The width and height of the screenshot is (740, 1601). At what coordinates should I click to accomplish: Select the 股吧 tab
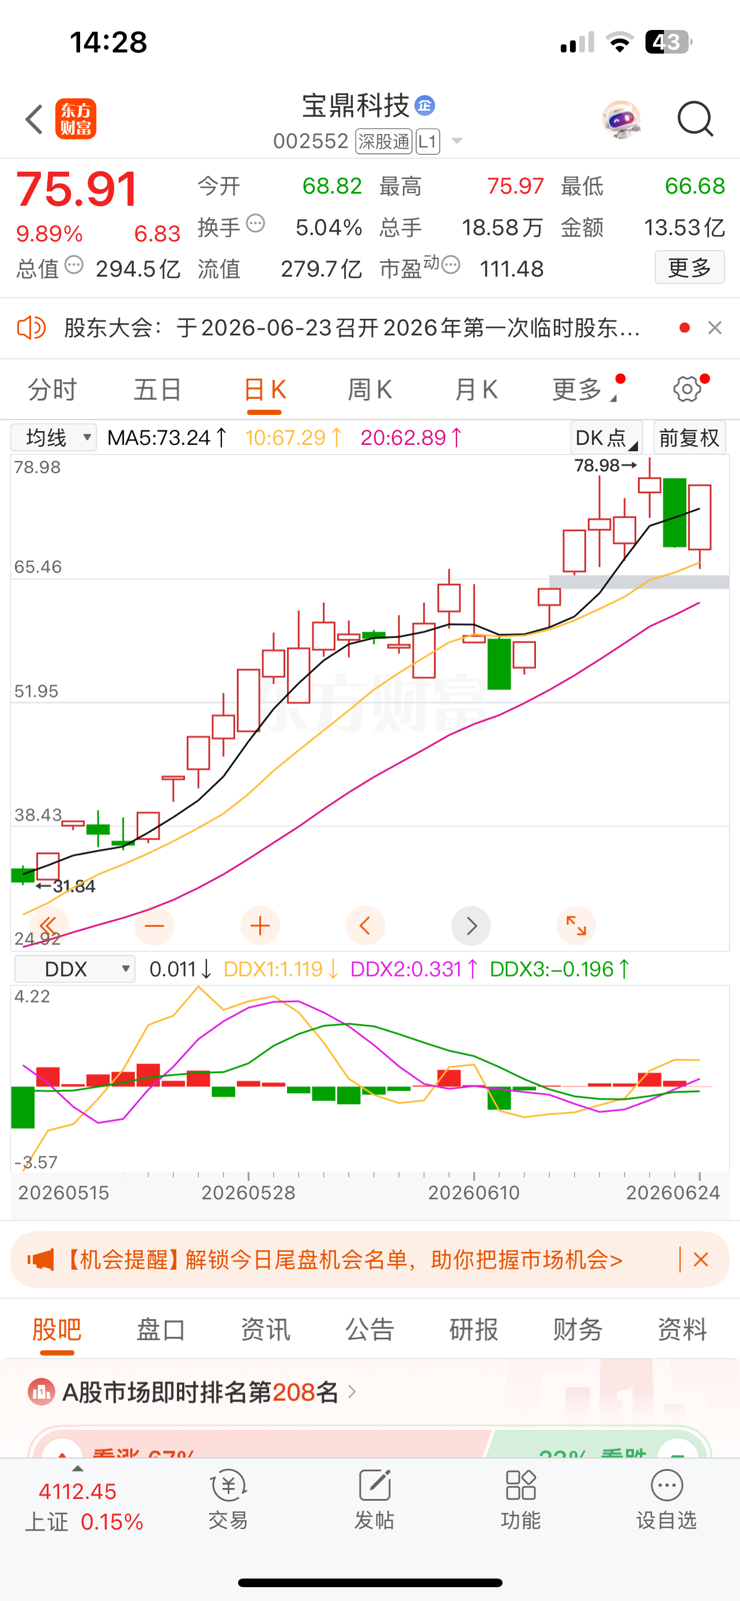point(56,1330)
